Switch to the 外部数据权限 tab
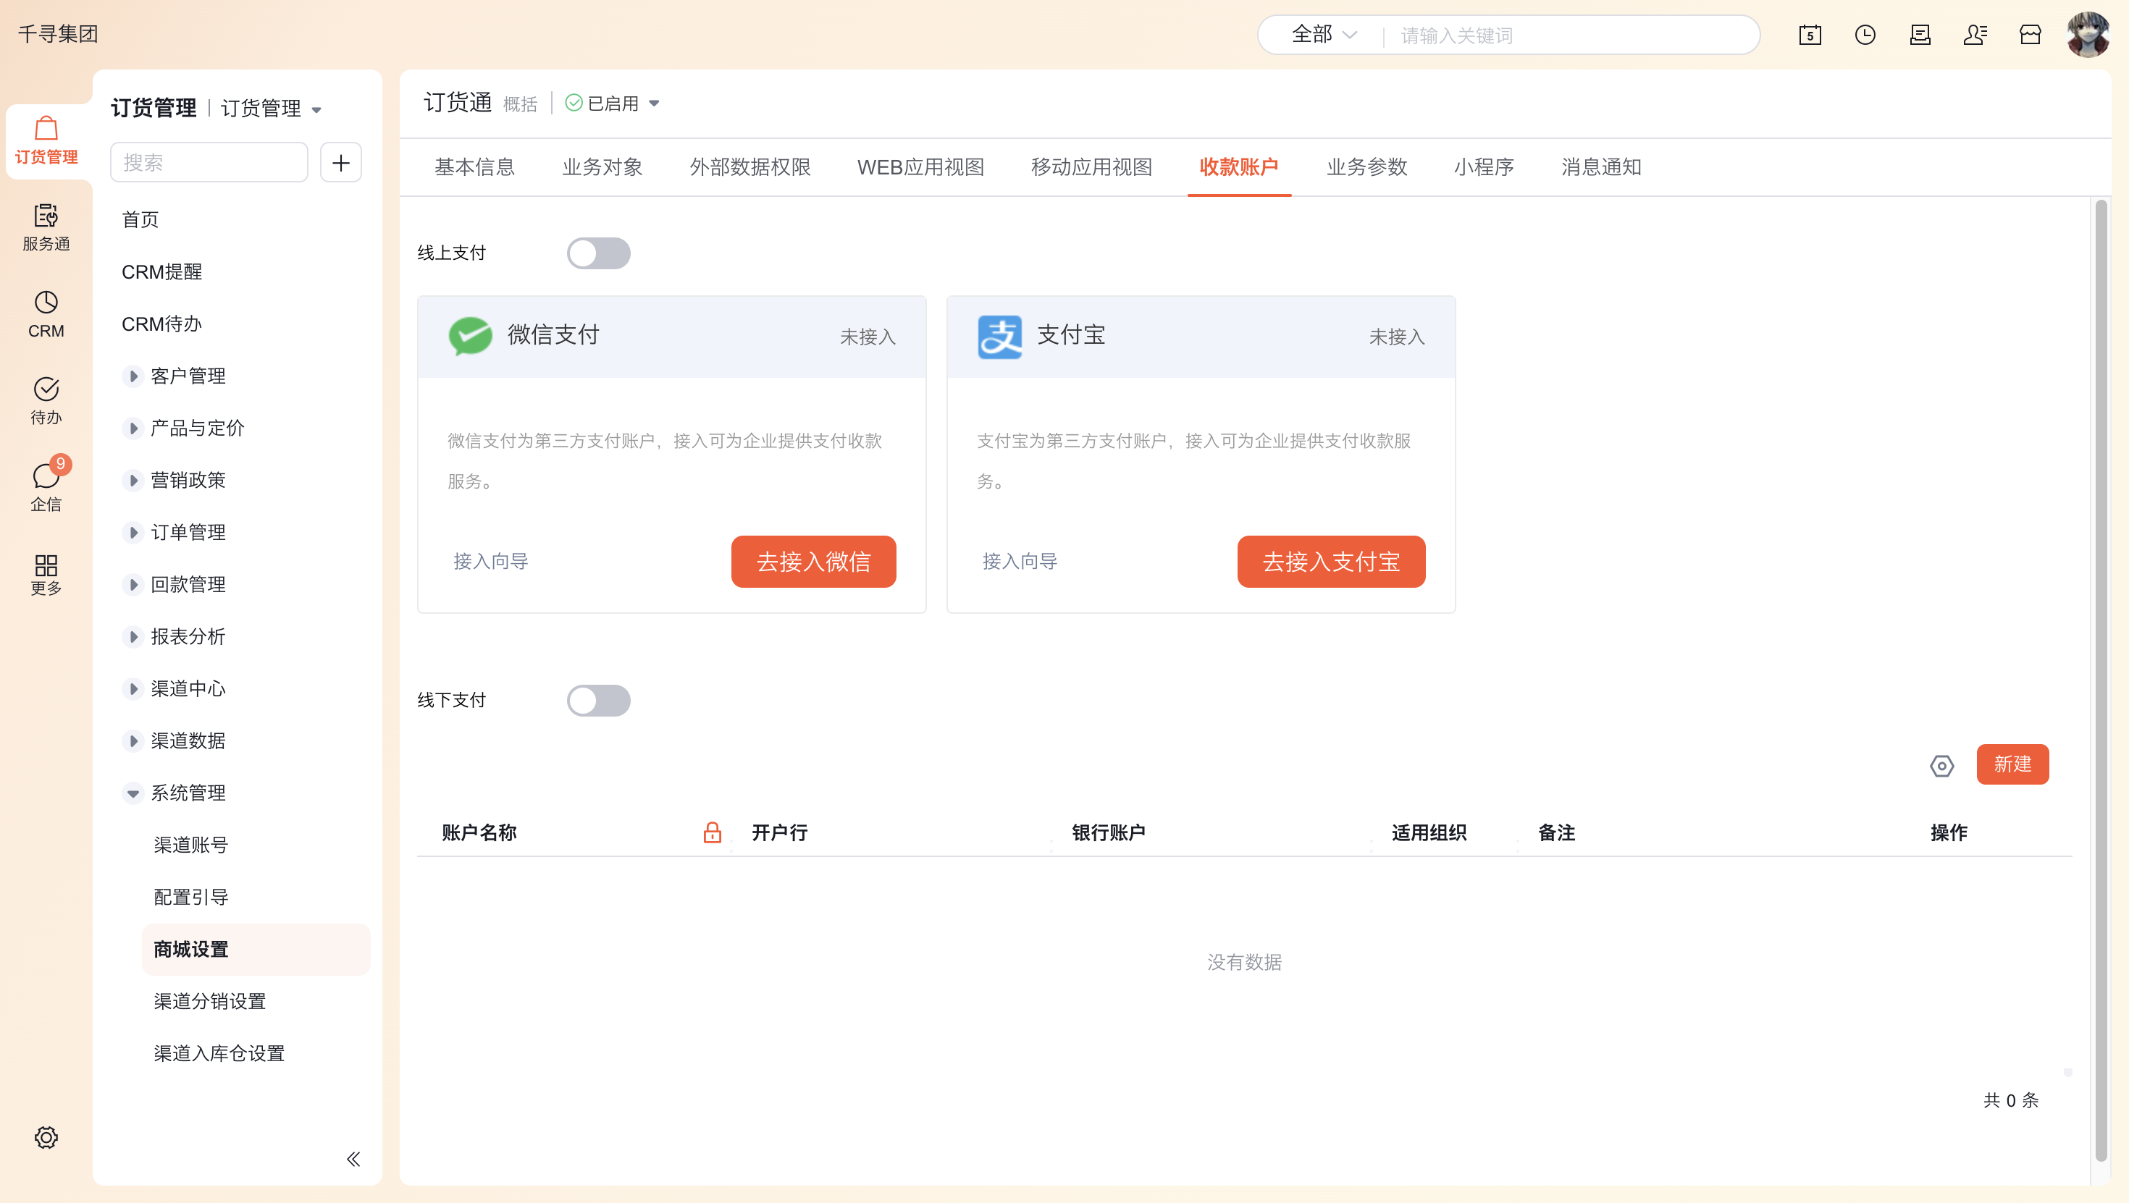The image size is (2129, 1203). pos(750,167)
